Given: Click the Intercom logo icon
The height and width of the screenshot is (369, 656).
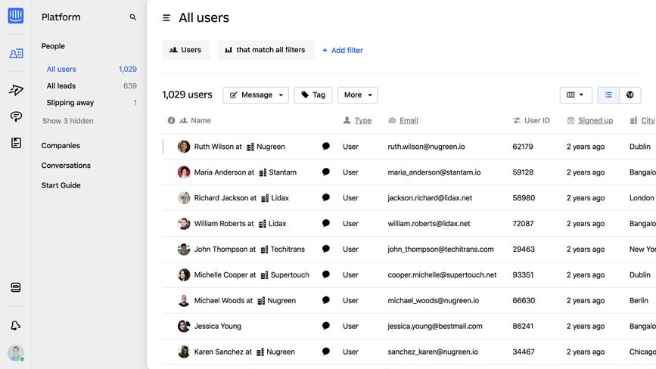Looking at the screenshot, I should (x=15, y=16).
